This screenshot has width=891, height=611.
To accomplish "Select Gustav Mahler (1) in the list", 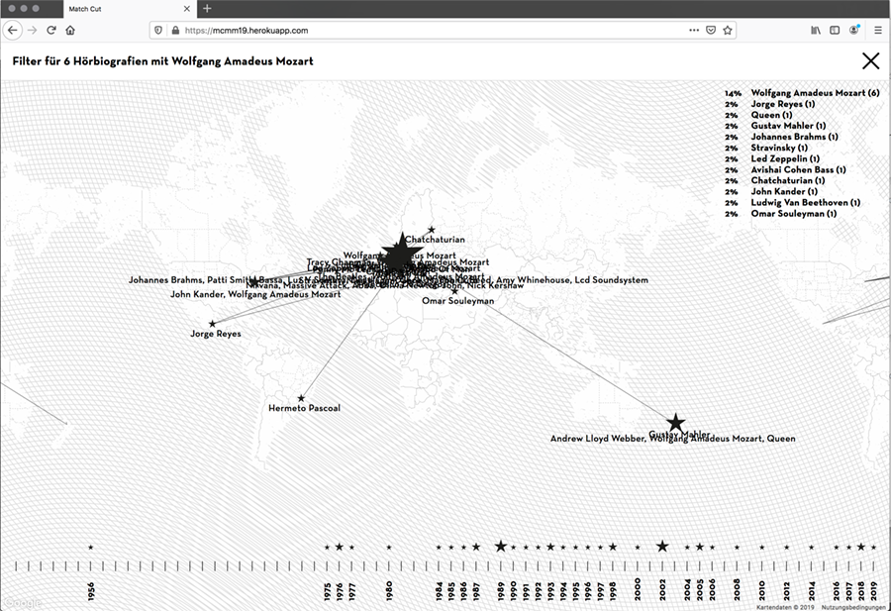I will click(788, 126).
